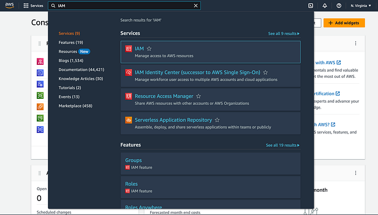
Task: See all 19 Features results
Action: click(x=282, y=145)
